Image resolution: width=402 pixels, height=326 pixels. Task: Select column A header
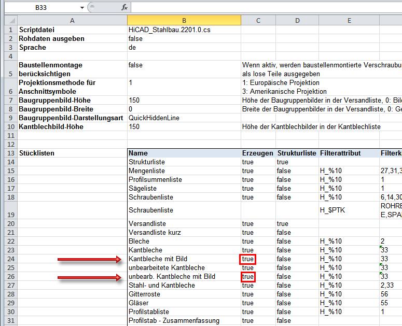tap(72, 20)
